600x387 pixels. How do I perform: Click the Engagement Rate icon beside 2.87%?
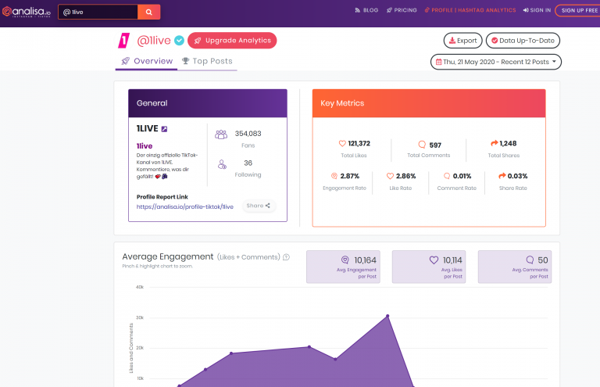(x=334, y=176)
